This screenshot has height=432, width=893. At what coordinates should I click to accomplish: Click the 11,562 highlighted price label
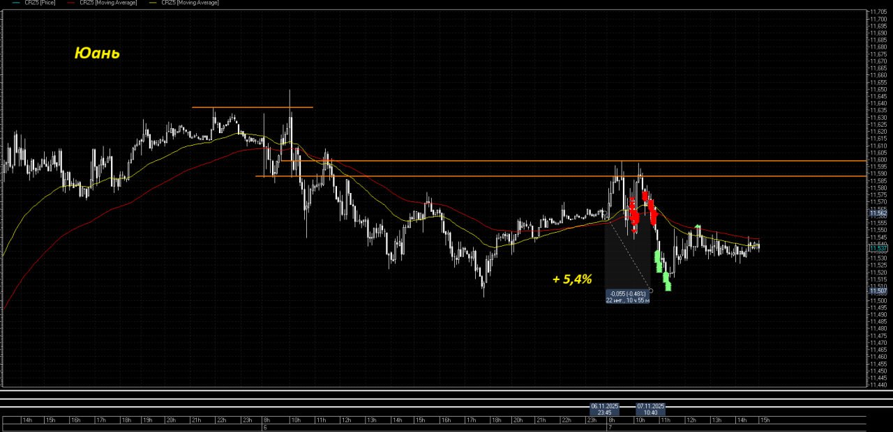tap(878, 214)
